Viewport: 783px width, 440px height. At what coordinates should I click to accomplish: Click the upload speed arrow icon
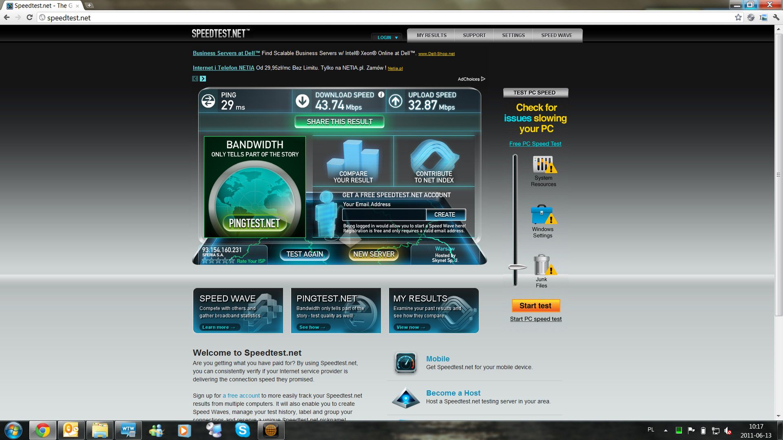click(x=395, y=101)
